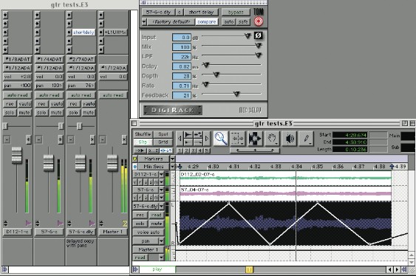Viewport: 416px width, 276px height.
Task: Open the 57-6-c track name dropdown in Edit window
Action: click(161, 190)
